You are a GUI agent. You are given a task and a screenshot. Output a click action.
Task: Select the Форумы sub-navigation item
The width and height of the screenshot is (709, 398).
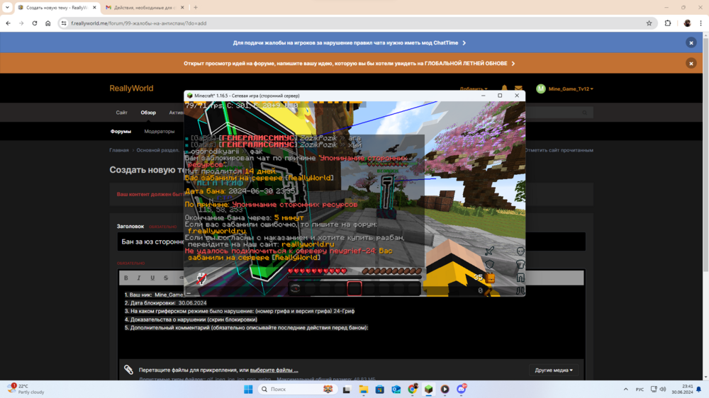(x=121, y=132)
